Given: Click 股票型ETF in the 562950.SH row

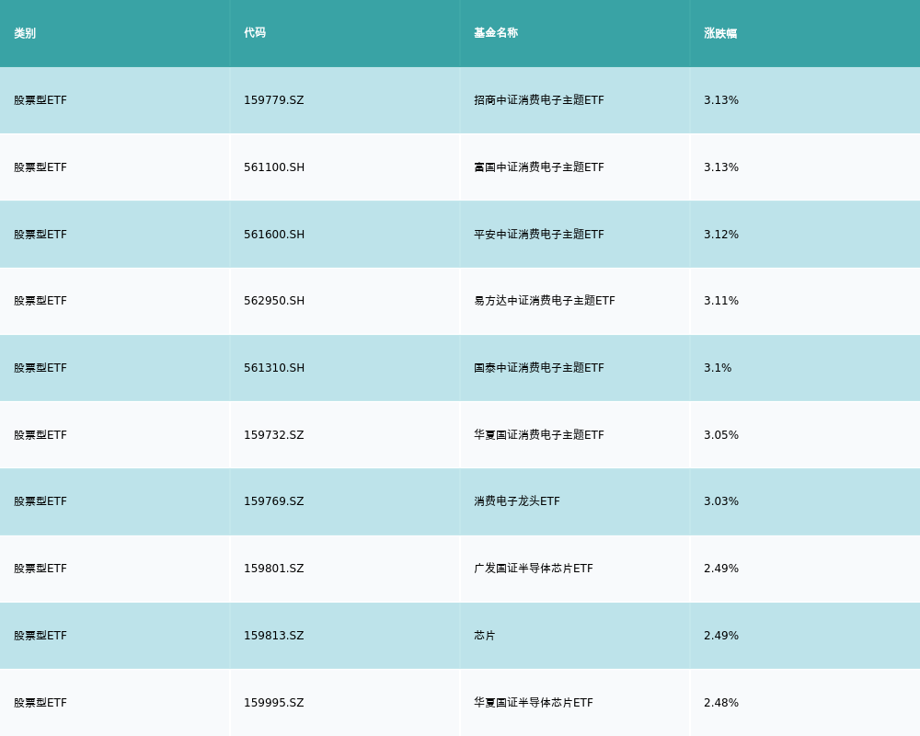Looking at the screenshot, I should point(40,301).
